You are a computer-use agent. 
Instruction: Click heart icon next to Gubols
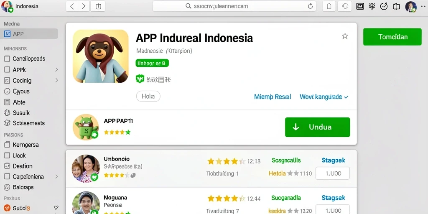point(56,208)
